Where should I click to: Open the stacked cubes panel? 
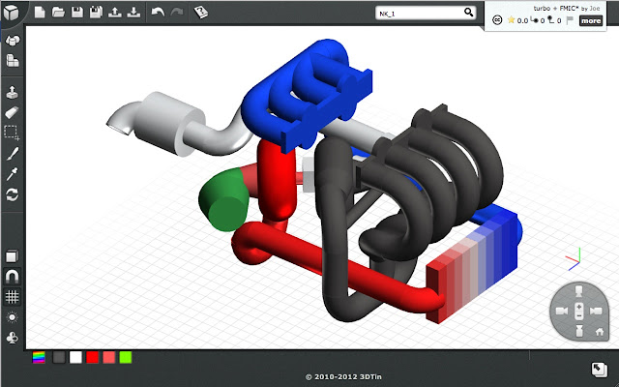pyautogui.click(x=13, y=61)
